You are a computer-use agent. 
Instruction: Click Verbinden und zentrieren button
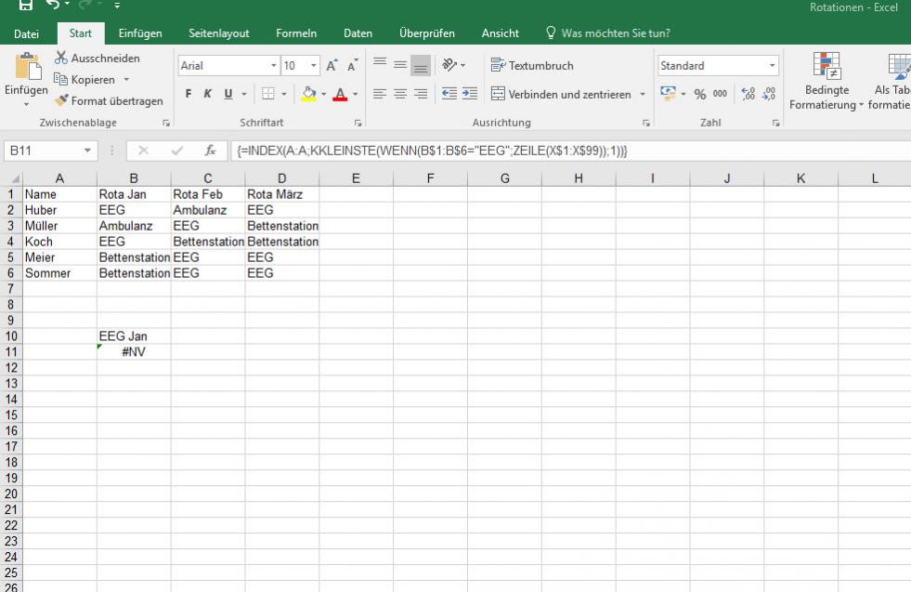(x=559, y=94)
